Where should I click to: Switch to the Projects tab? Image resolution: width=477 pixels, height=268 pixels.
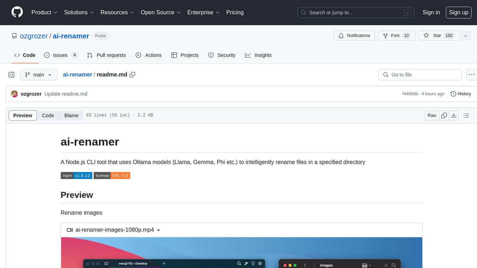coord(185,55)
